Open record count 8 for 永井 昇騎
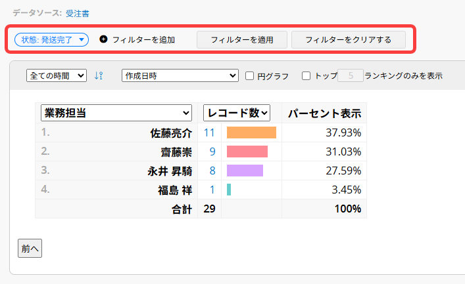Screen dimensions: 465x284 (x=212, y=171)
